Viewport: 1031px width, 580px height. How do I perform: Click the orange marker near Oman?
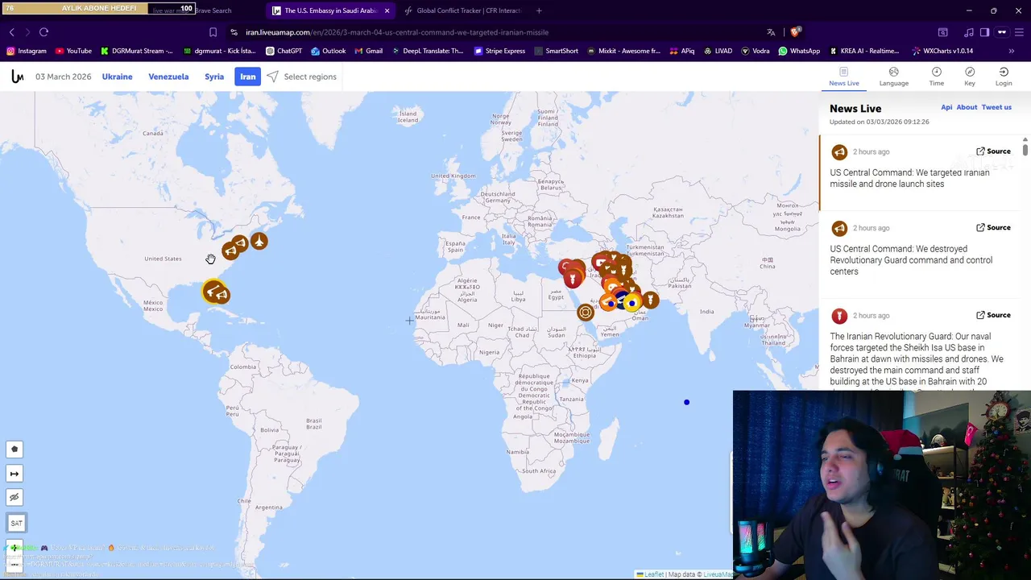coord(650,300)
